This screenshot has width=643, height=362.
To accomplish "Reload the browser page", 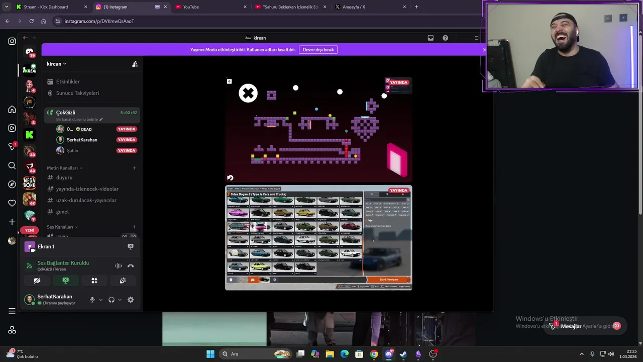I will coord(31,21).
